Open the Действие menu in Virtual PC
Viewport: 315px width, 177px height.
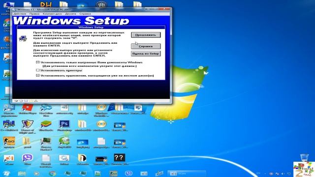coord(20,14)
